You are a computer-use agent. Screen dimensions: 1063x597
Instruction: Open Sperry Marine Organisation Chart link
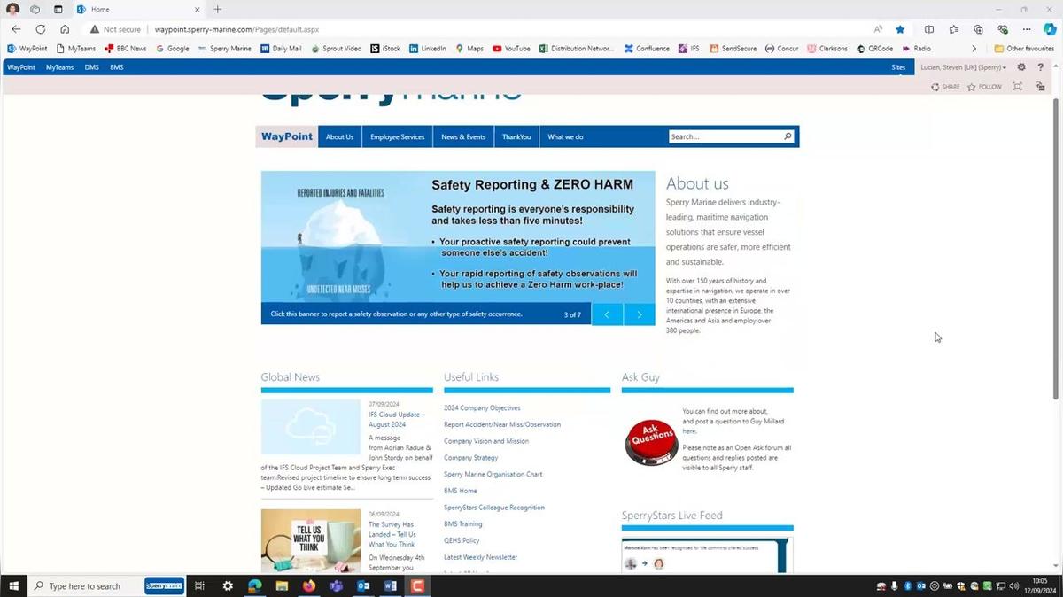(493, 474)
